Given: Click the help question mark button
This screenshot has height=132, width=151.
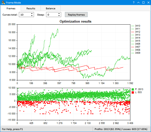Looking at the screenshot, I should [x=134, y=3].
